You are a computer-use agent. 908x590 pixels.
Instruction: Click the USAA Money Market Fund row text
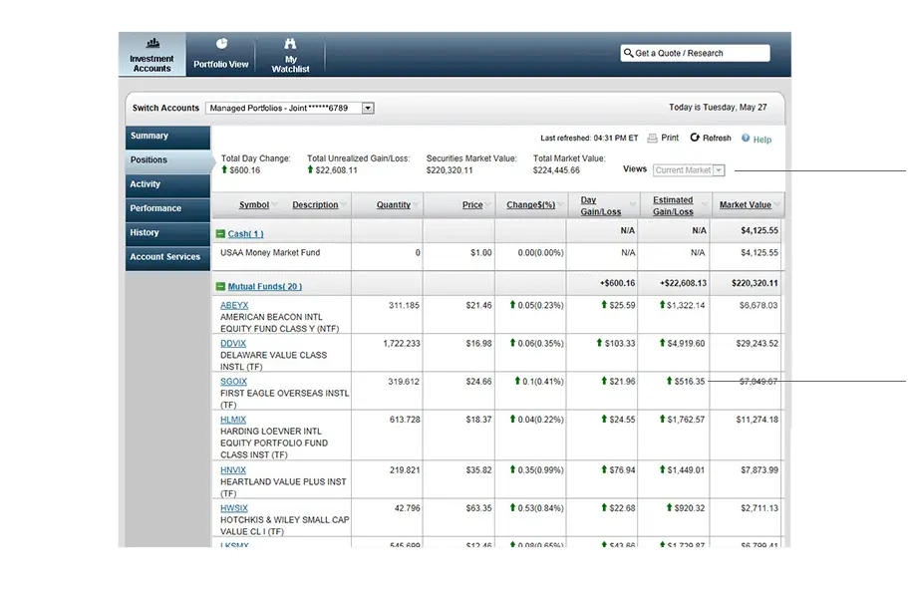(270, 253)
